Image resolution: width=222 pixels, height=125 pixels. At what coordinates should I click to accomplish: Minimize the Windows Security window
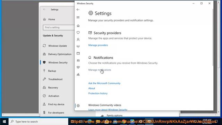[x=194, y=3]
